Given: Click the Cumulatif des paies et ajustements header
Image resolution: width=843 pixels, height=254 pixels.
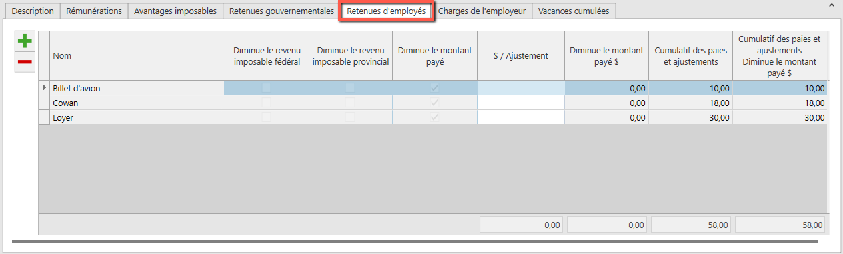Looking at the screenshot, I should pyautogui.click(x=690, y=56).
